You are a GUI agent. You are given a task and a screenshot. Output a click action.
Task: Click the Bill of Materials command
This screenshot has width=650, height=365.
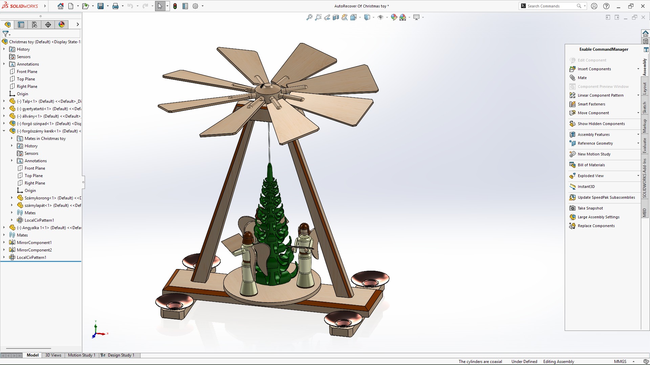pyautogui.click(x=591, y=165)
